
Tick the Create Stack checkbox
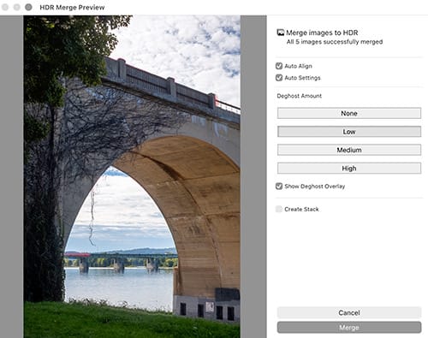tap(279, 209)
